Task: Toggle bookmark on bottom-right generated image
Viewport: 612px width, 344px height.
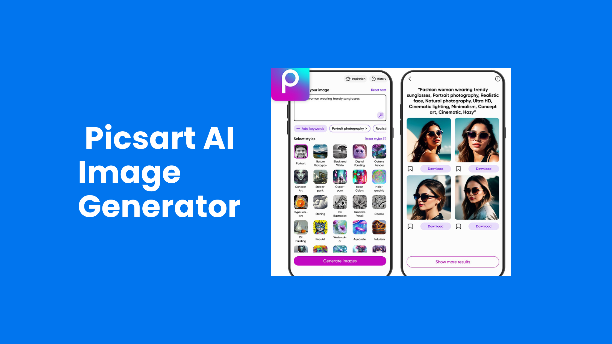Action: click(458, 226)
